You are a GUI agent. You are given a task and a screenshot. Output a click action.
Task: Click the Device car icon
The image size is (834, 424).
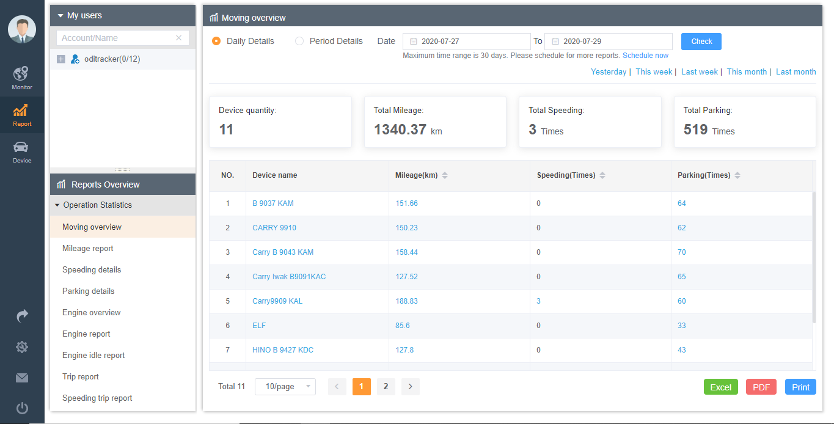click(21, 148)
